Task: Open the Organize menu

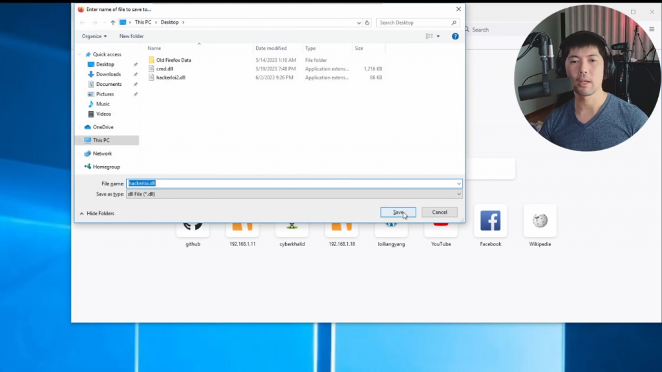Action: (x=94, y=36)
